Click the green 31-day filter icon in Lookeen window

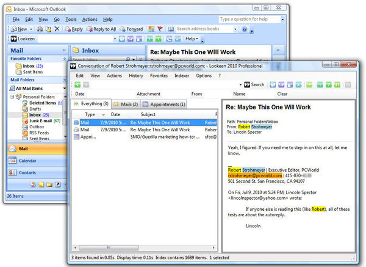337,85
